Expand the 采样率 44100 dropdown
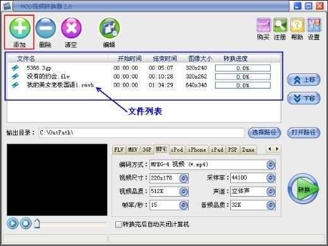 click(271, 178)
